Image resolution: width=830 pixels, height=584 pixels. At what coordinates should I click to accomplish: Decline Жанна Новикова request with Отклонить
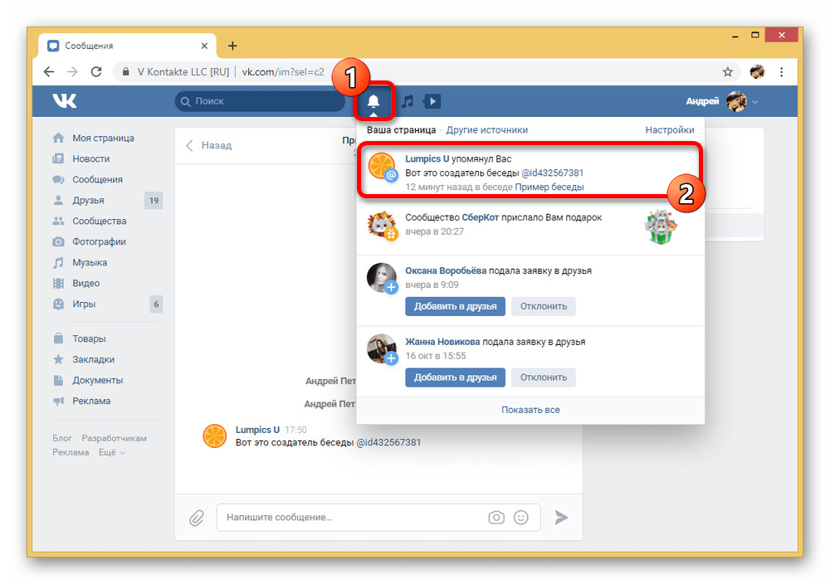tap(544, 377)
